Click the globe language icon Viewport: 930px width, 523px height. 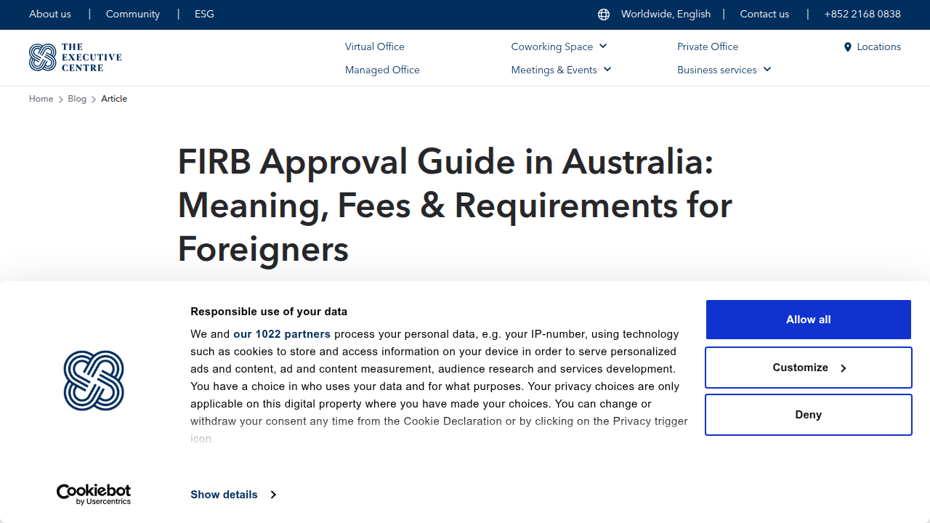604,15
